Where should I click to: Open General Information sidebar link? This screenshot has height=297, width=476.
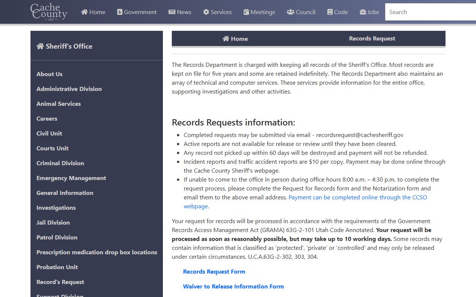[x=65, y=193]
